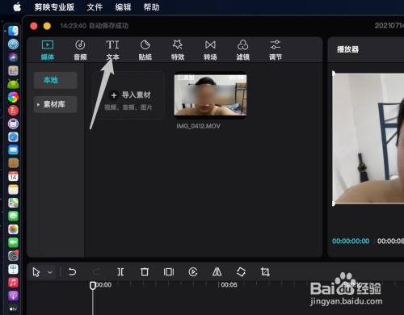Open the 帮助 help menu

pyautogui.click(x=151, y=7)
